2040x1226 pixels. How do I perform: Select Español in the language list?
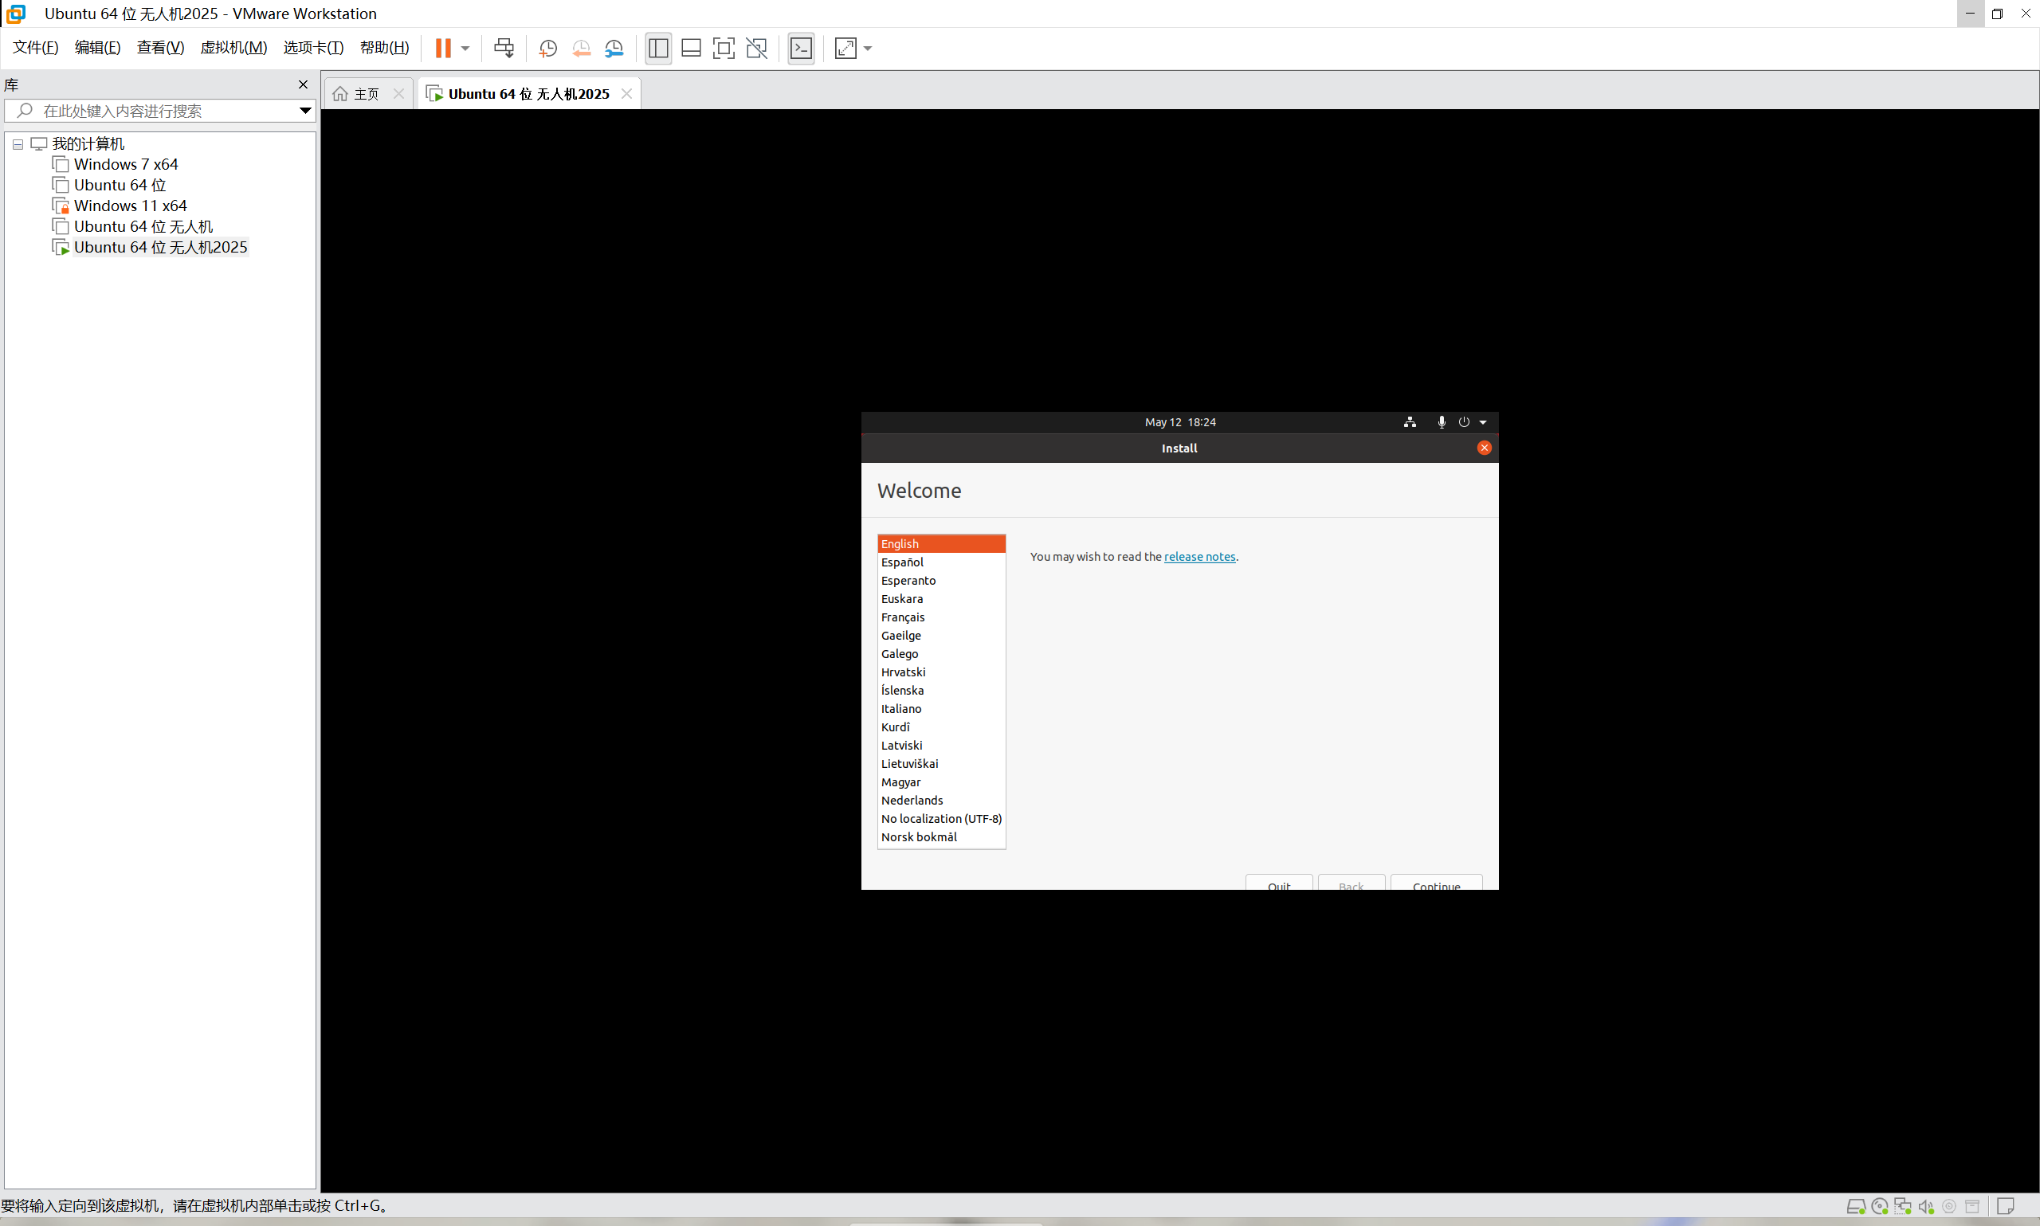tap(941, 562)
